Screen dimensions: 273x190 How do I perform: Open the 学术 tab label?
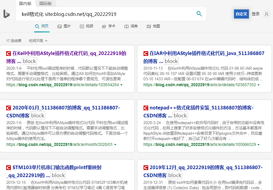pyautogui.click(x=112, y=26)
